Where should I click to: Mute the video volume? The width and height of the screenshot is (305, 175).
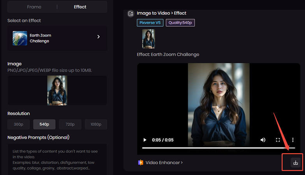263,140
